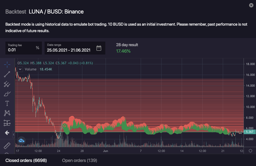The image size is (256, 166).
Task: Select the ruler measure tool
Action: [7, 146]
